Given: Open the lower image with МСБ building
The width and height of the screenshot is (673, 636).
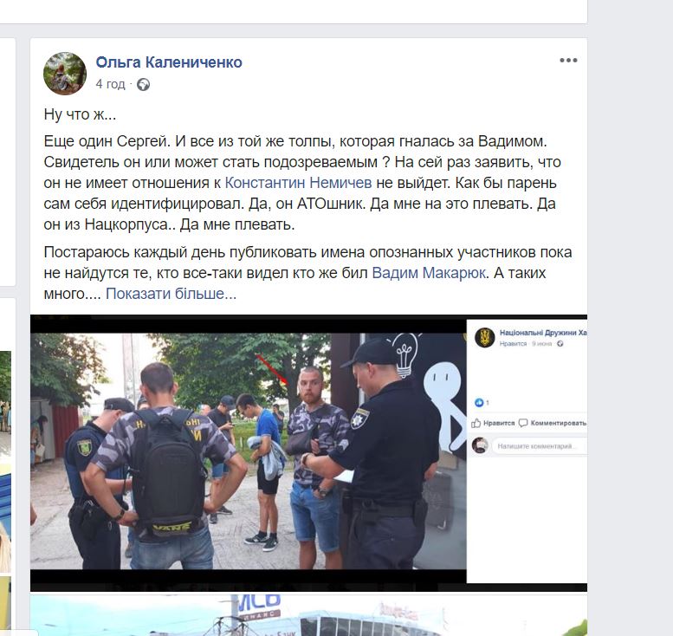Looking at the screenshot, I should (x=308, y=615).
